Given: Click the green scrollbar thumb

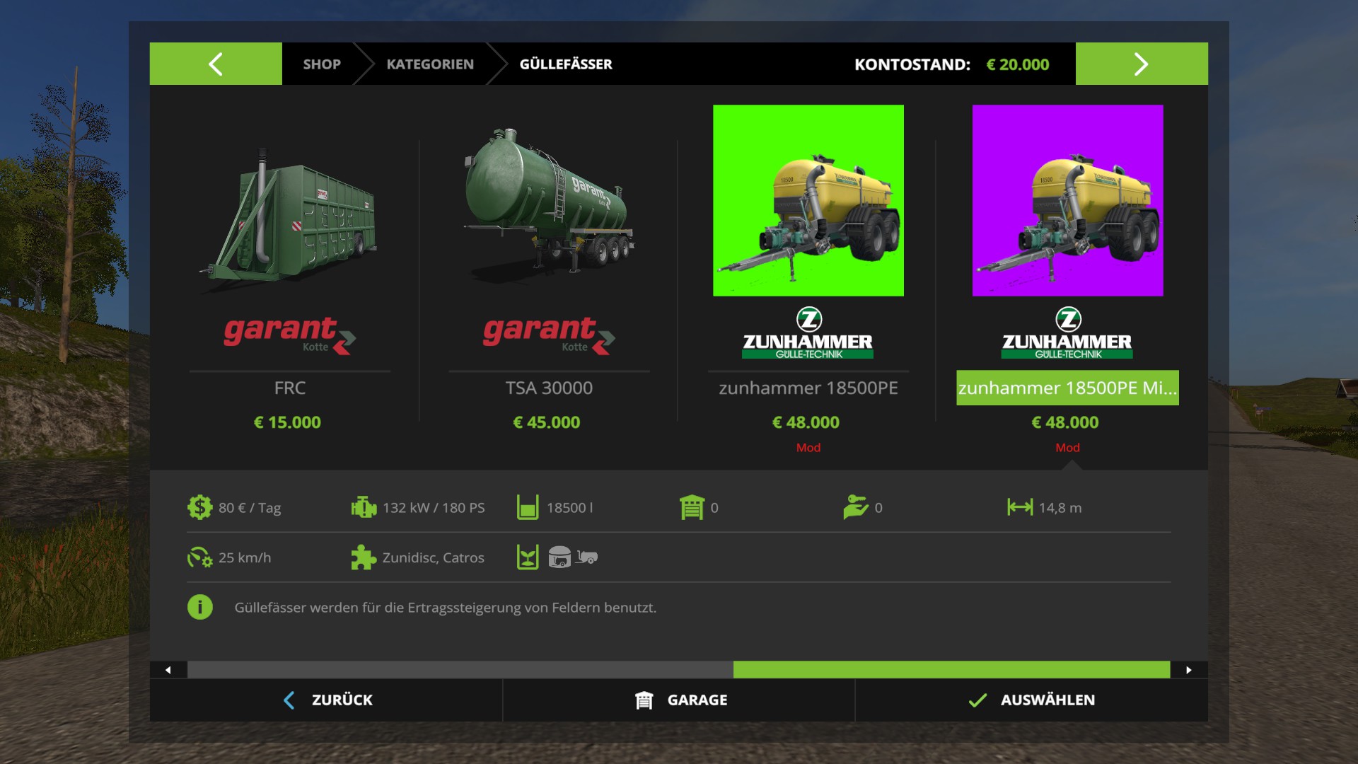Looking at the screenshot, I should click(951, 670).
